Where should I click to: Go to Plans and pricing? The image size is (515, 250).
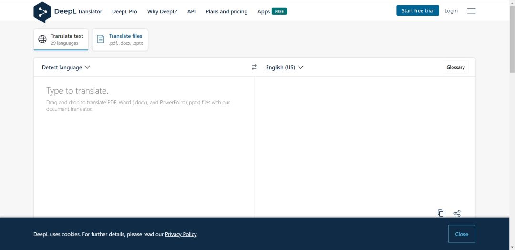tap(227, 11)
